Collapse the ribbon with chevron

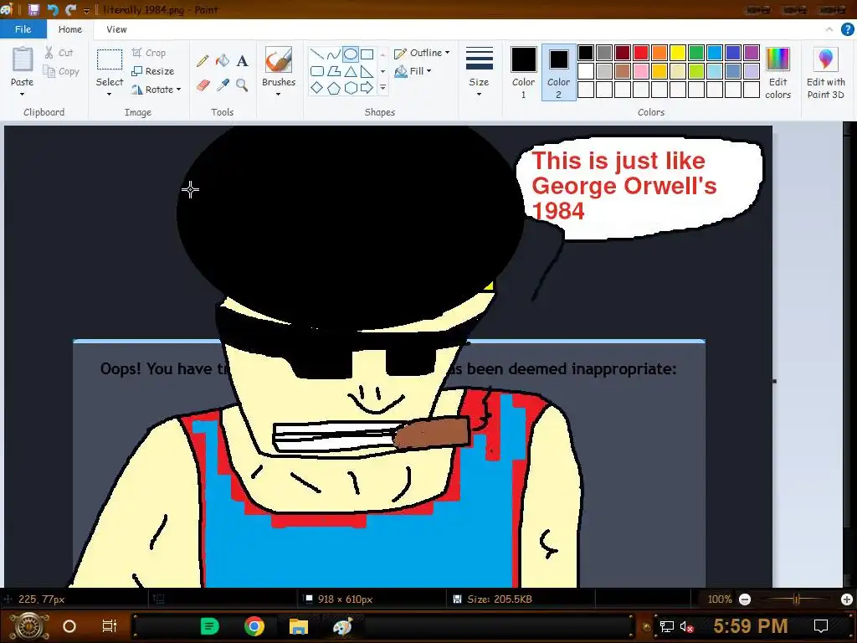(829, 29)
